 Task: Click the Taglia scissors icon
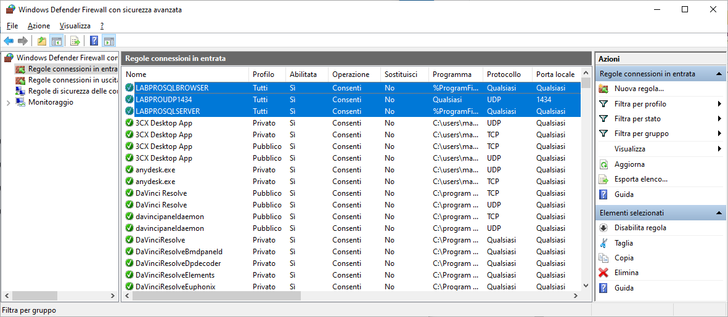(603, 243)
